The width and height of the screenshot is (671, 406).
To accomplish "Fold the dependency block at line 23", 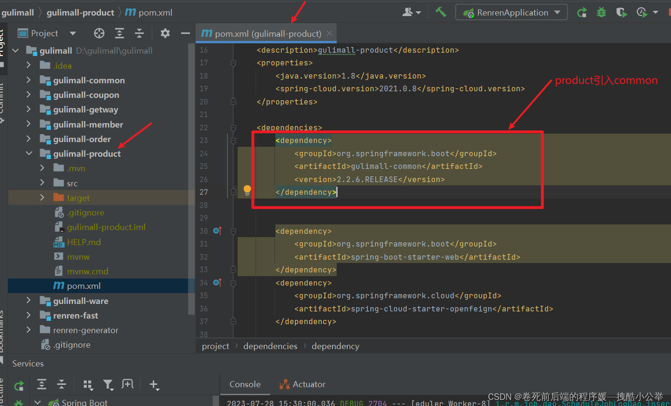I will point(233,140).
